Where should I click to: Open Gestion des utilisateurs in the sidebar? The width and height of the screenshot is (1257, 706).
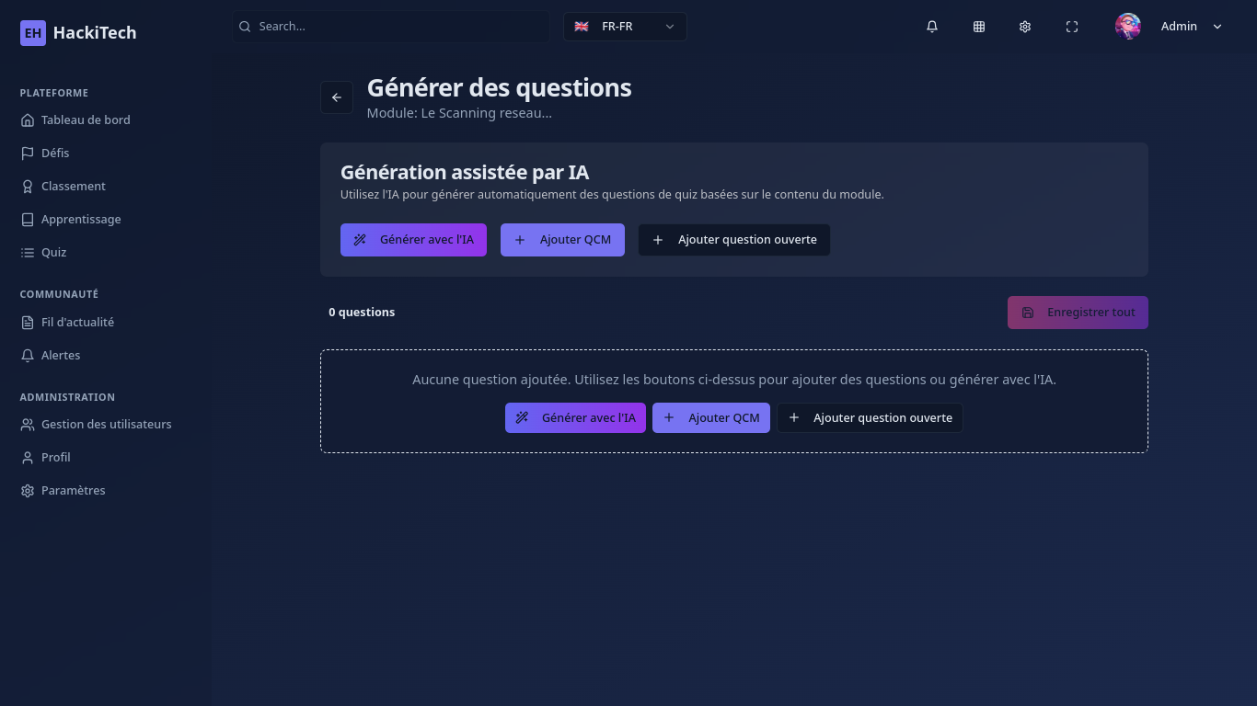(x=106, y=425)
